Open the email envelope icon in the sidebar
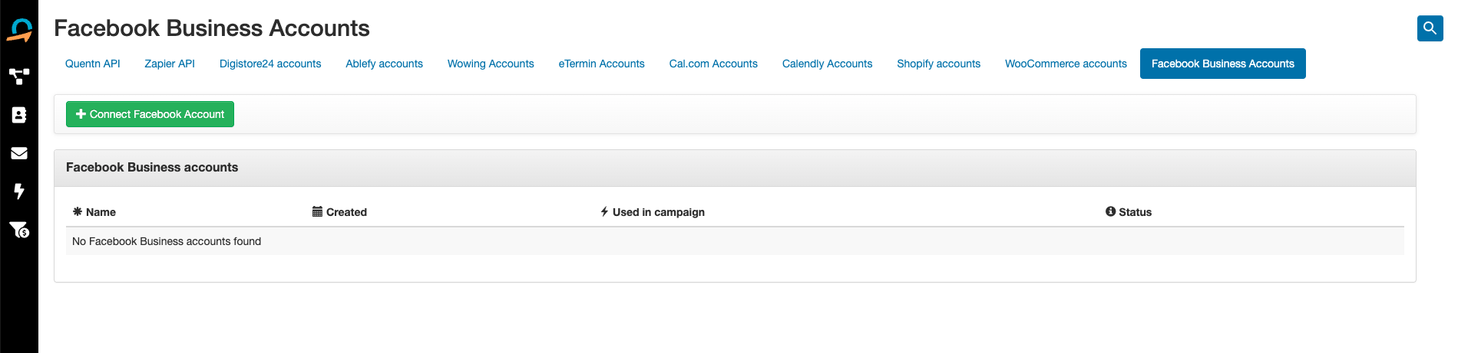Screen dimensions: 1458x353 coord(19,153)
